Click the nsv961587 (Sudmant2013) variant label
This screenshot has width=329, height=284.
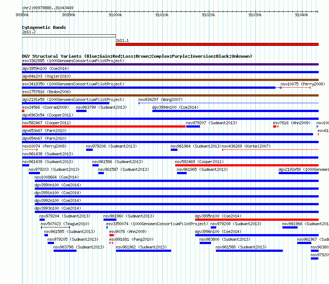click(123, 170)
